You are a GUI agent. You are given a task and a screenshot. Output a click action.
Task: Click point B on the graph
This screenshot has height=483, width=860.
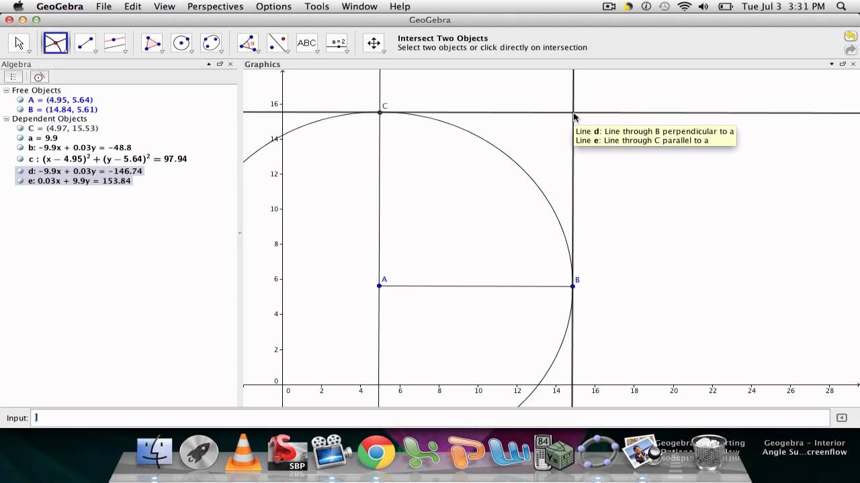tap(572, 286)
